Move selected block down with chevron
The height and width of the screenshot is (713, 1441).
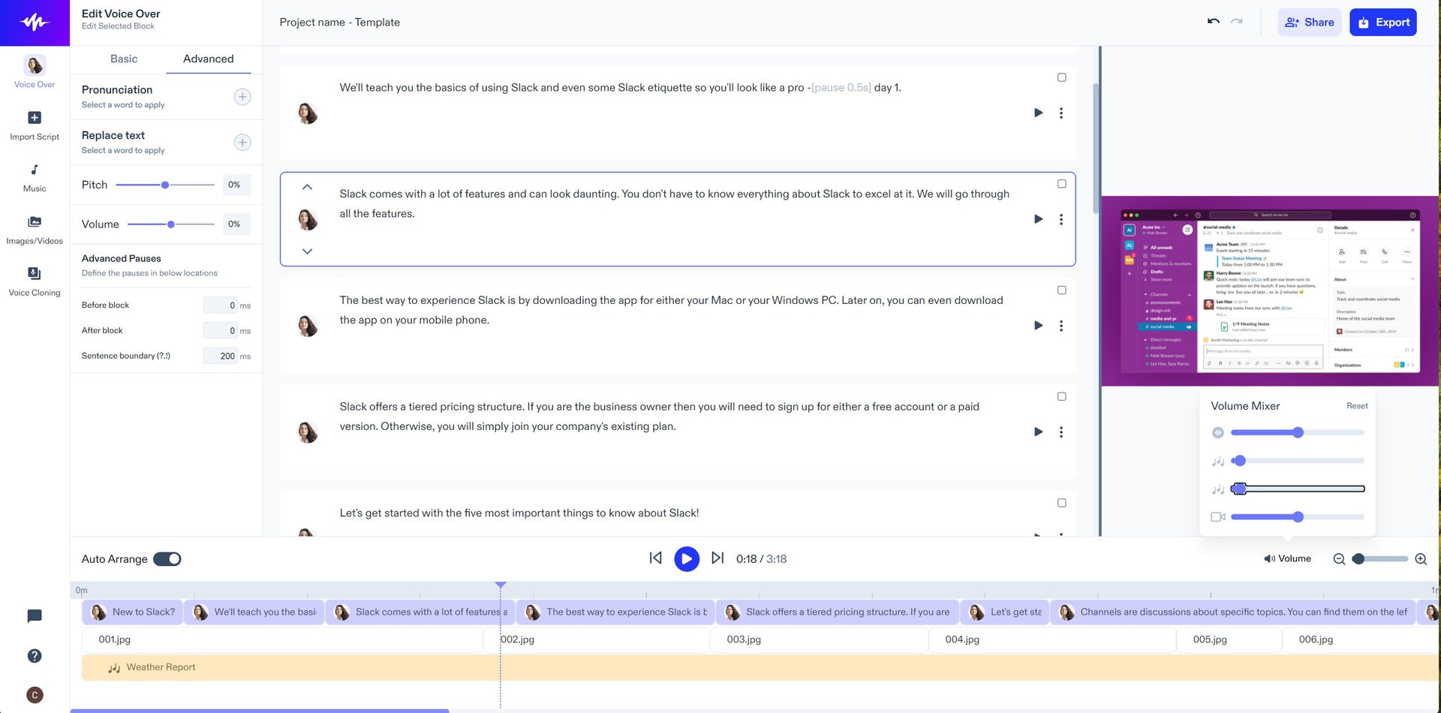coord(307,251)
